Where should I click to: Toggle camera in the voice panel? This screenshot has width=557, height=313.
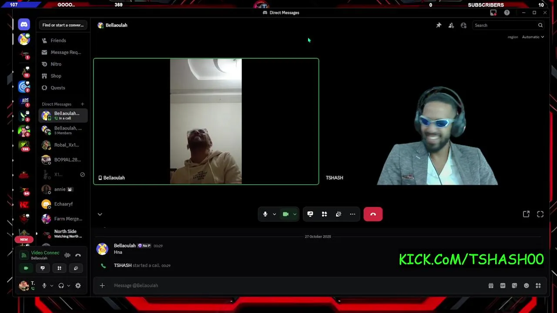[26, 268]
